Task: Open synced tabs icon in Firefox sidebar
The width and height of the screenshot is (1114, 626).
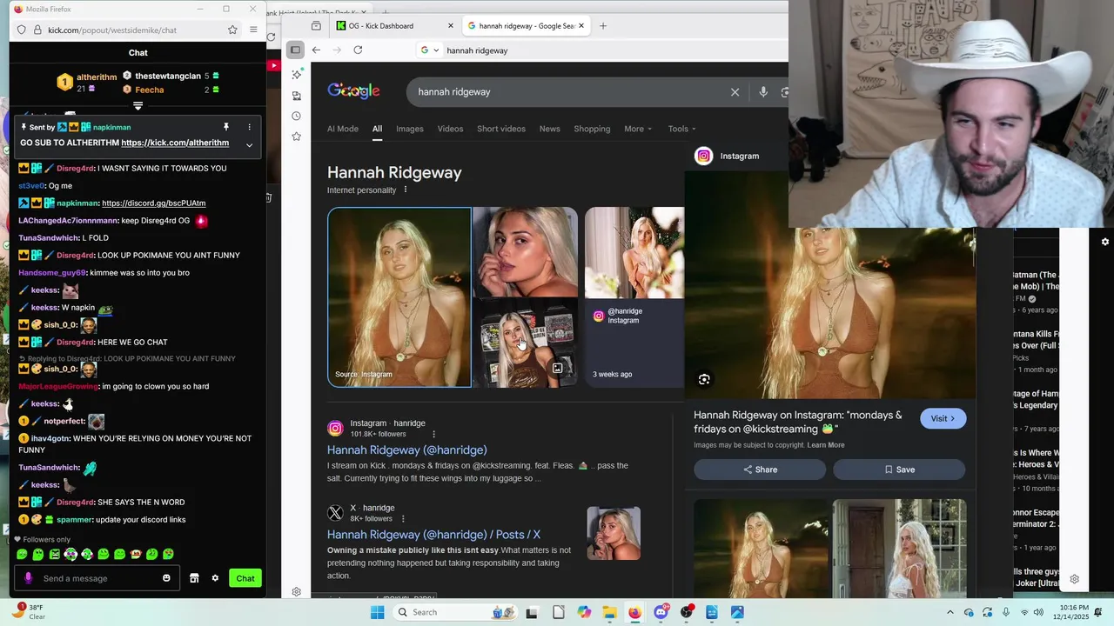Action: [x=297, y=96]
